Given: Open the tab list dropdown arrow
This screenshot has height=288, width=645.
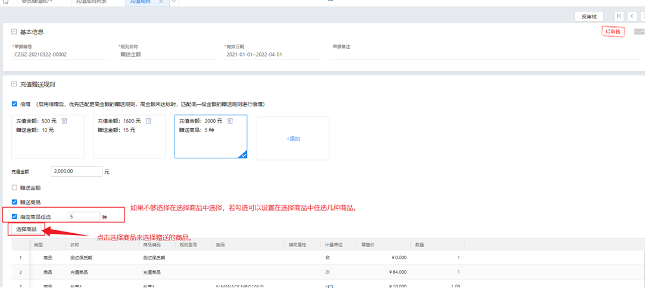Looking at the screenshot, I should (x=174, y=2).
